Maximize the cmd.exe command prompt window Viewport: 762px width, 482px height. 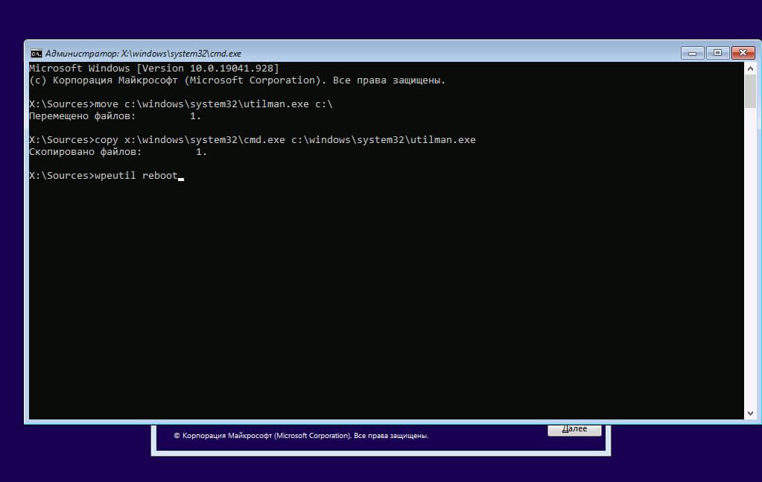tap(718, 52)
